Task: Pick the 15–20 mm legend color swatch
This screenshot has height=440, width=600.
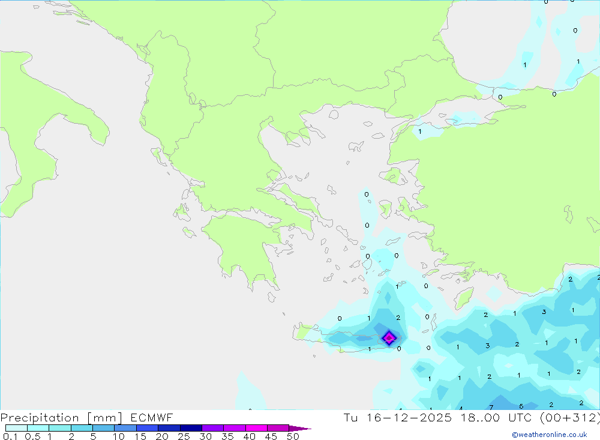Action: pos(147,428)
